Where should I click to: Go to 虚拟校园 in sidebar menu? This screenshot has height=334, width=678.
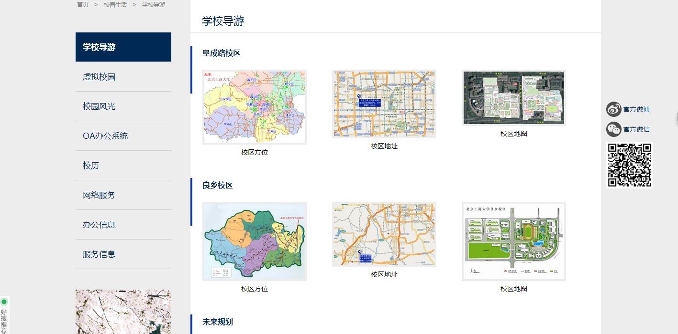(x=99, y=77)
